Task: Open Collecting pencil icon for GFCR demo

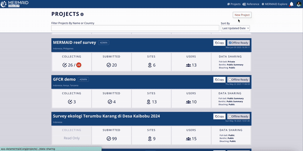Action: click(70, 102)
